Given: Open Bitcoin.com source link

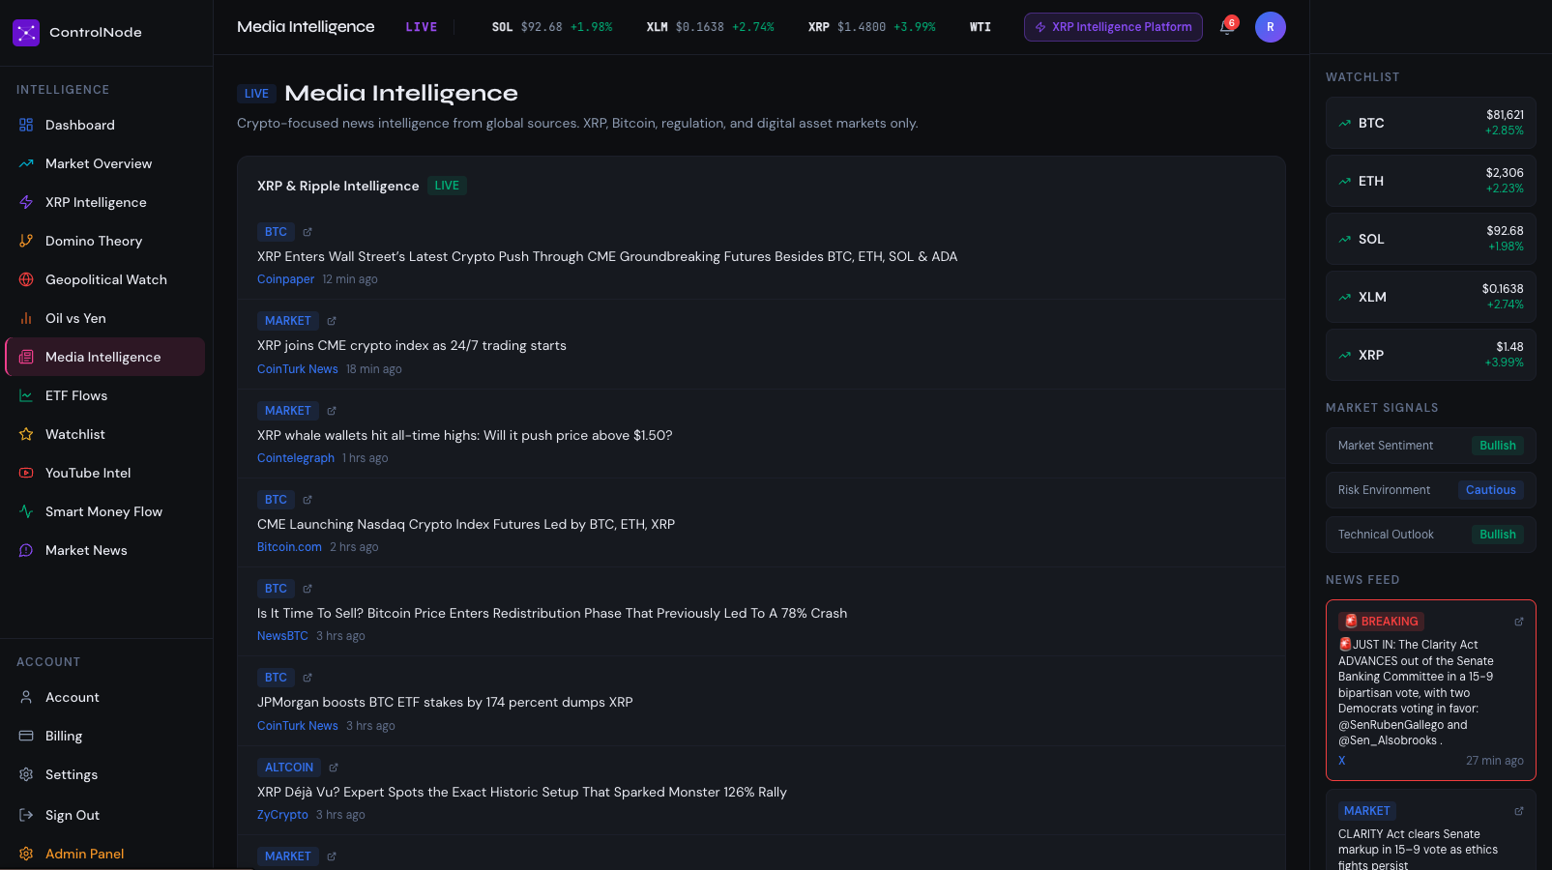Looking at the screenshot, I should click(x=289, y=547).
